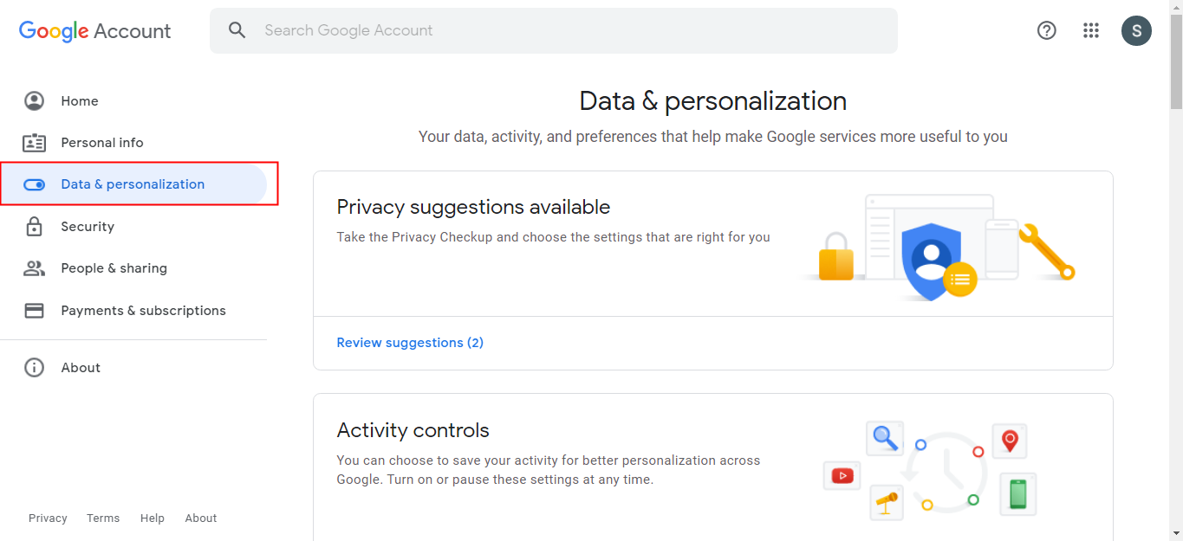This screenshot has width=1183, height=541.
Task: Click the Help link in footer
Action: point(153,518)
